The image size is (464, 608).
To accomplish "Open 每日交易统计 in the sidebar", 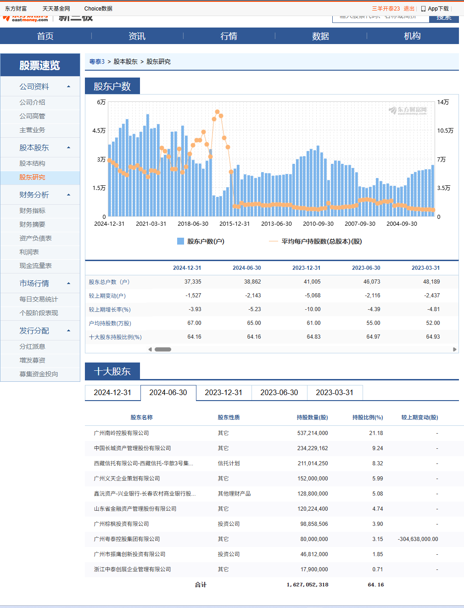I will pos(39,299).
